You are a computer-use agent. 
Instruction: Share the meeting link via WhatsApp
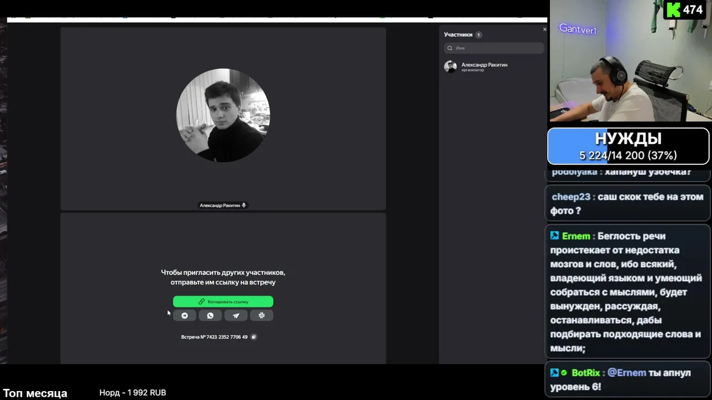click(210, 316)
